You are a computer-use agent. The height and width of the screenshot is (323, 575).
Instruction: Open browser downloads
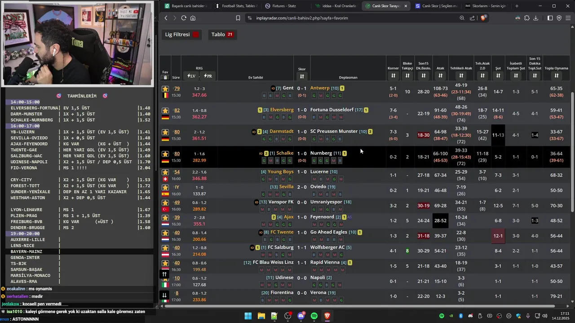click(536, 18)
